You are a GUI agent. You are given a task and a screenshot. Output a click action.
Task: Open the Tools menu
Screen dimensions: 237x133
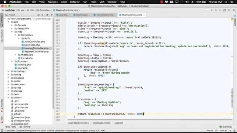click(x=93, y=2)
